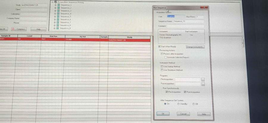The width and height of the screenshot is (268, 123).
Task: Expand the Sequence_5 node
Action: [55, 17]
